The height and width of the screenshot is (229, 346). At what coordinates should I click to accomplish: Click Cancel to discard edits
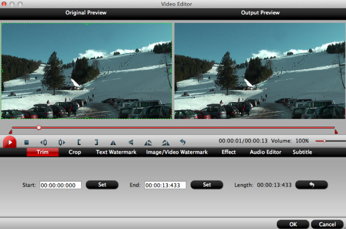tap(327, 224)
